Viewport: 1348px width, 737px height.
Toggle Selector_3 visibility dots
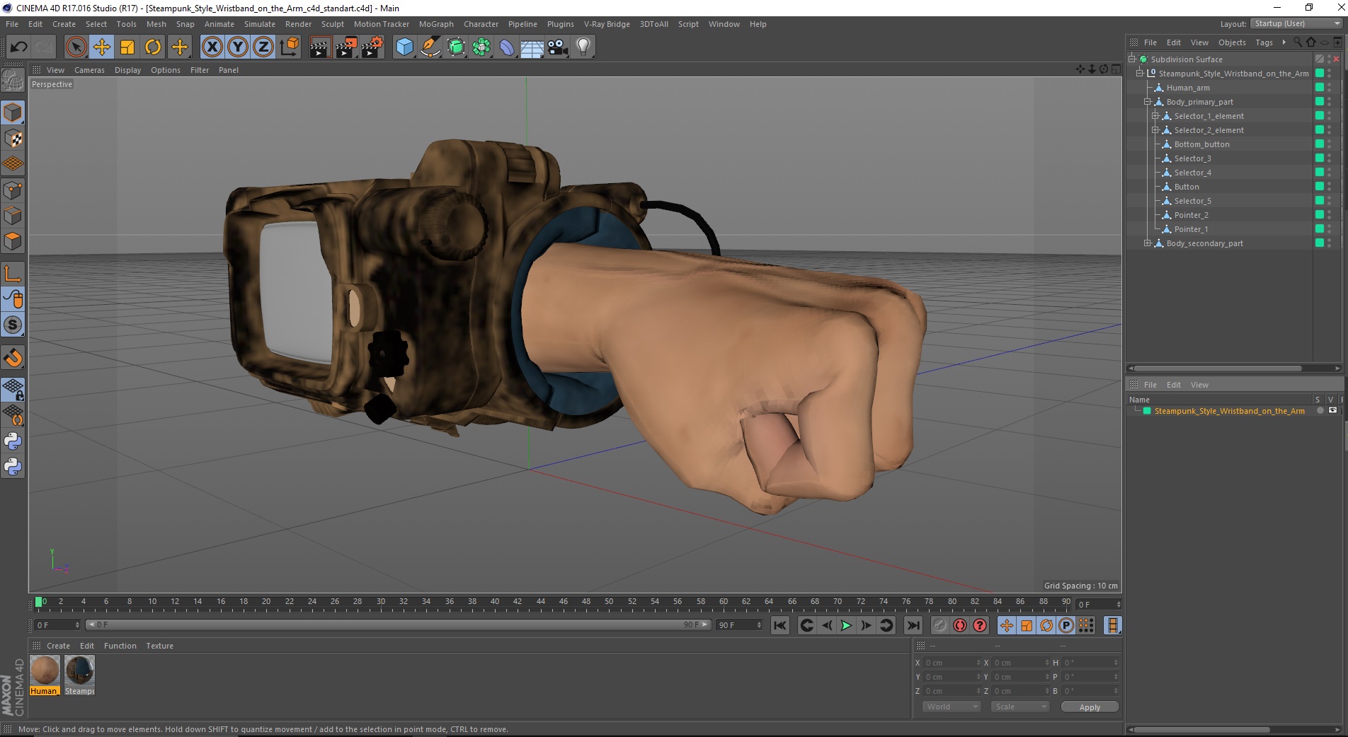[1330, 158]
